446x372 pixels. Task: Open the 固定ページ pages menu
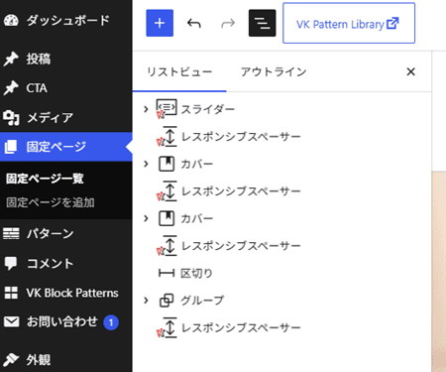pos(66,147)
